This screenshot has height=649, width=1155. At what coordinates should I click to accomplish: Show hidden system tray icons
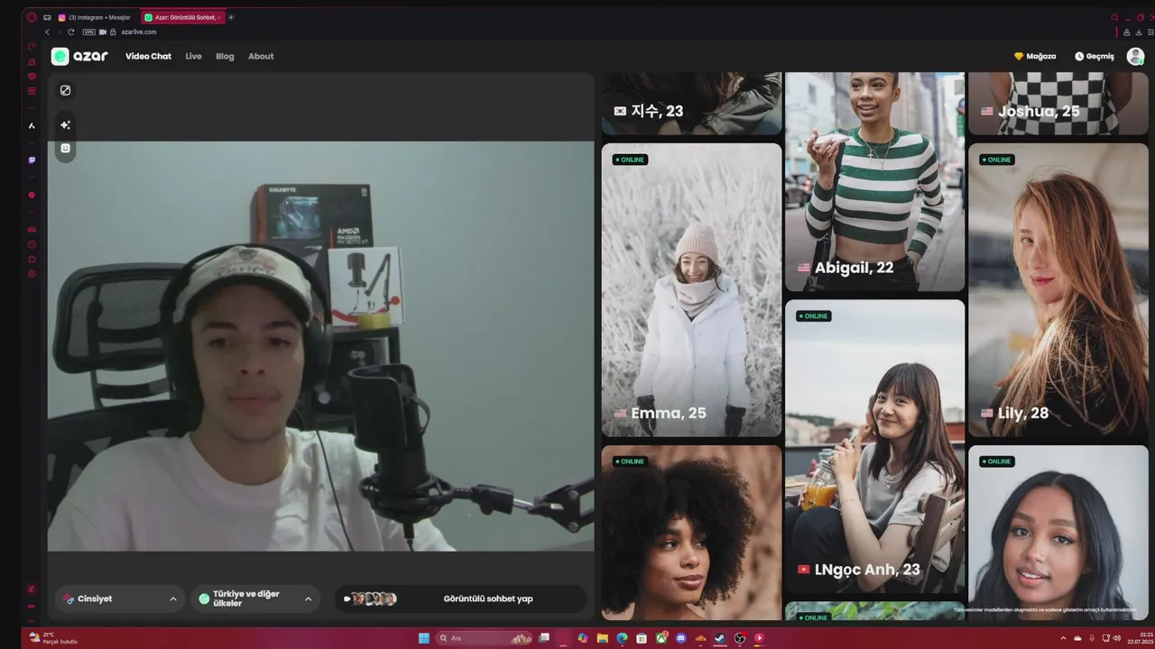1063,638
